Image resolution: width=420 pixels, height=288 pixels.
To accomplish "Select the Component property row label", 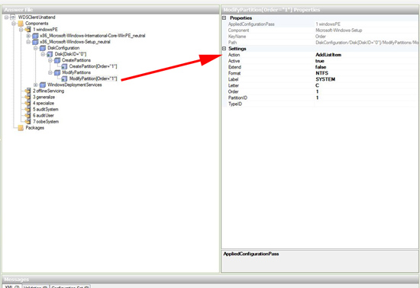I will tap(238, 30).
